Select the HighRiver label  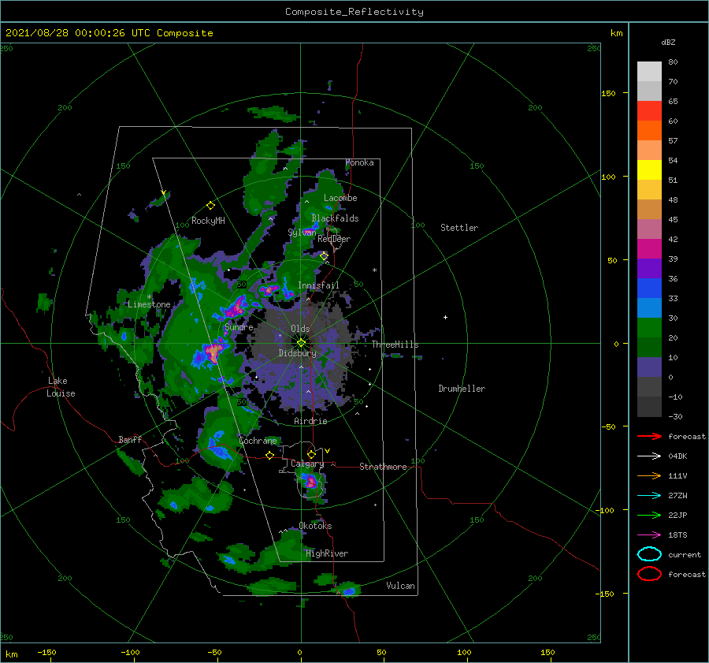tap(327, 553)
